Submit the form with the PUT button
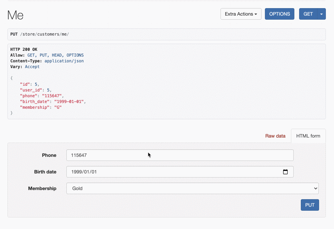This screenshot has height=229, width=334. [310, 205]
